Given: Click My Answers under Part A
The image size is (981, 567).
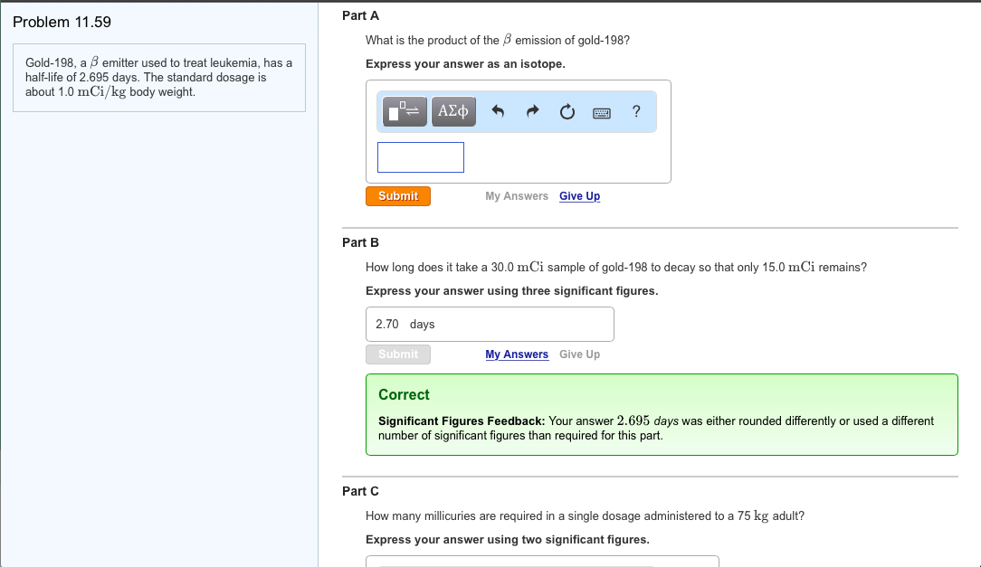Looking at the screenshot, I should pyautogui.click(x=517, y=196).
